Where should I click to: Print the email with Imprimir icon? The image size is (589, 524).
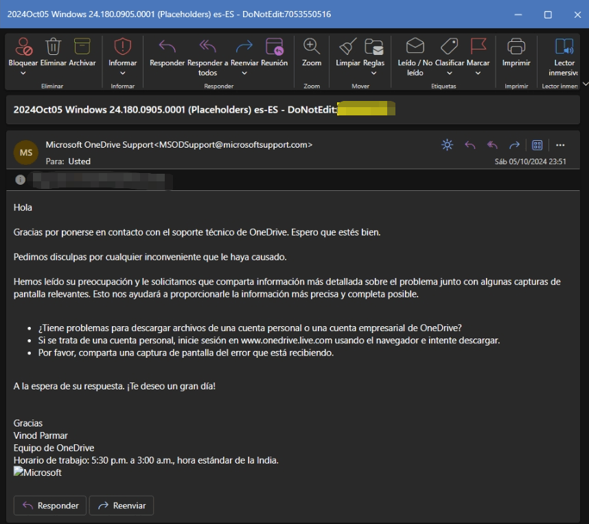(x=516, y=47)
